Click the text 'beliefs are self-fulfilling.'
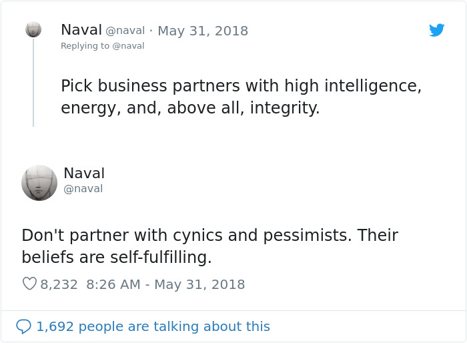This screenshot has height=343, width=467. 116,257
